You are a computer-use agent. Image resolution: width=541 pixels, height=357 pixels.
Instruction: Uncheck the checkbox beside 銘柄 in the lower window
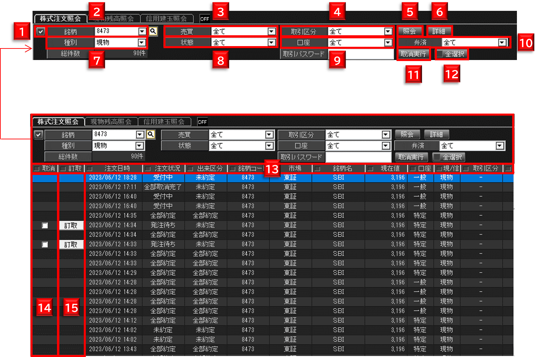(x=38, y=135)
